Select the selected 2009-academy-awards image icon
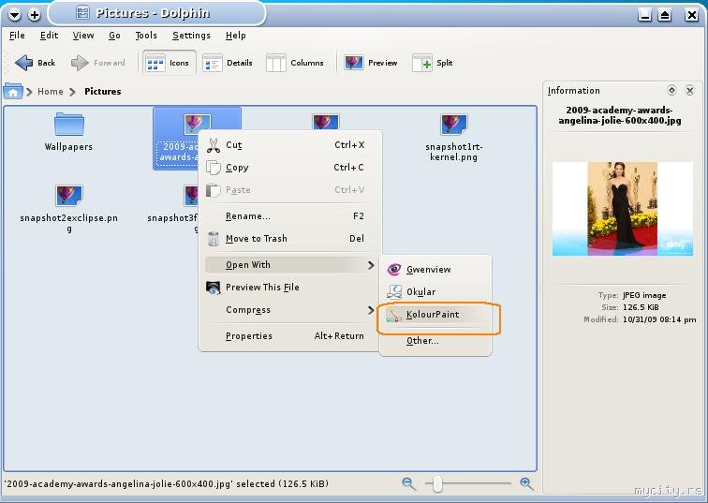The height and width of the screenshot is (503, 708). tap(197, 123)
